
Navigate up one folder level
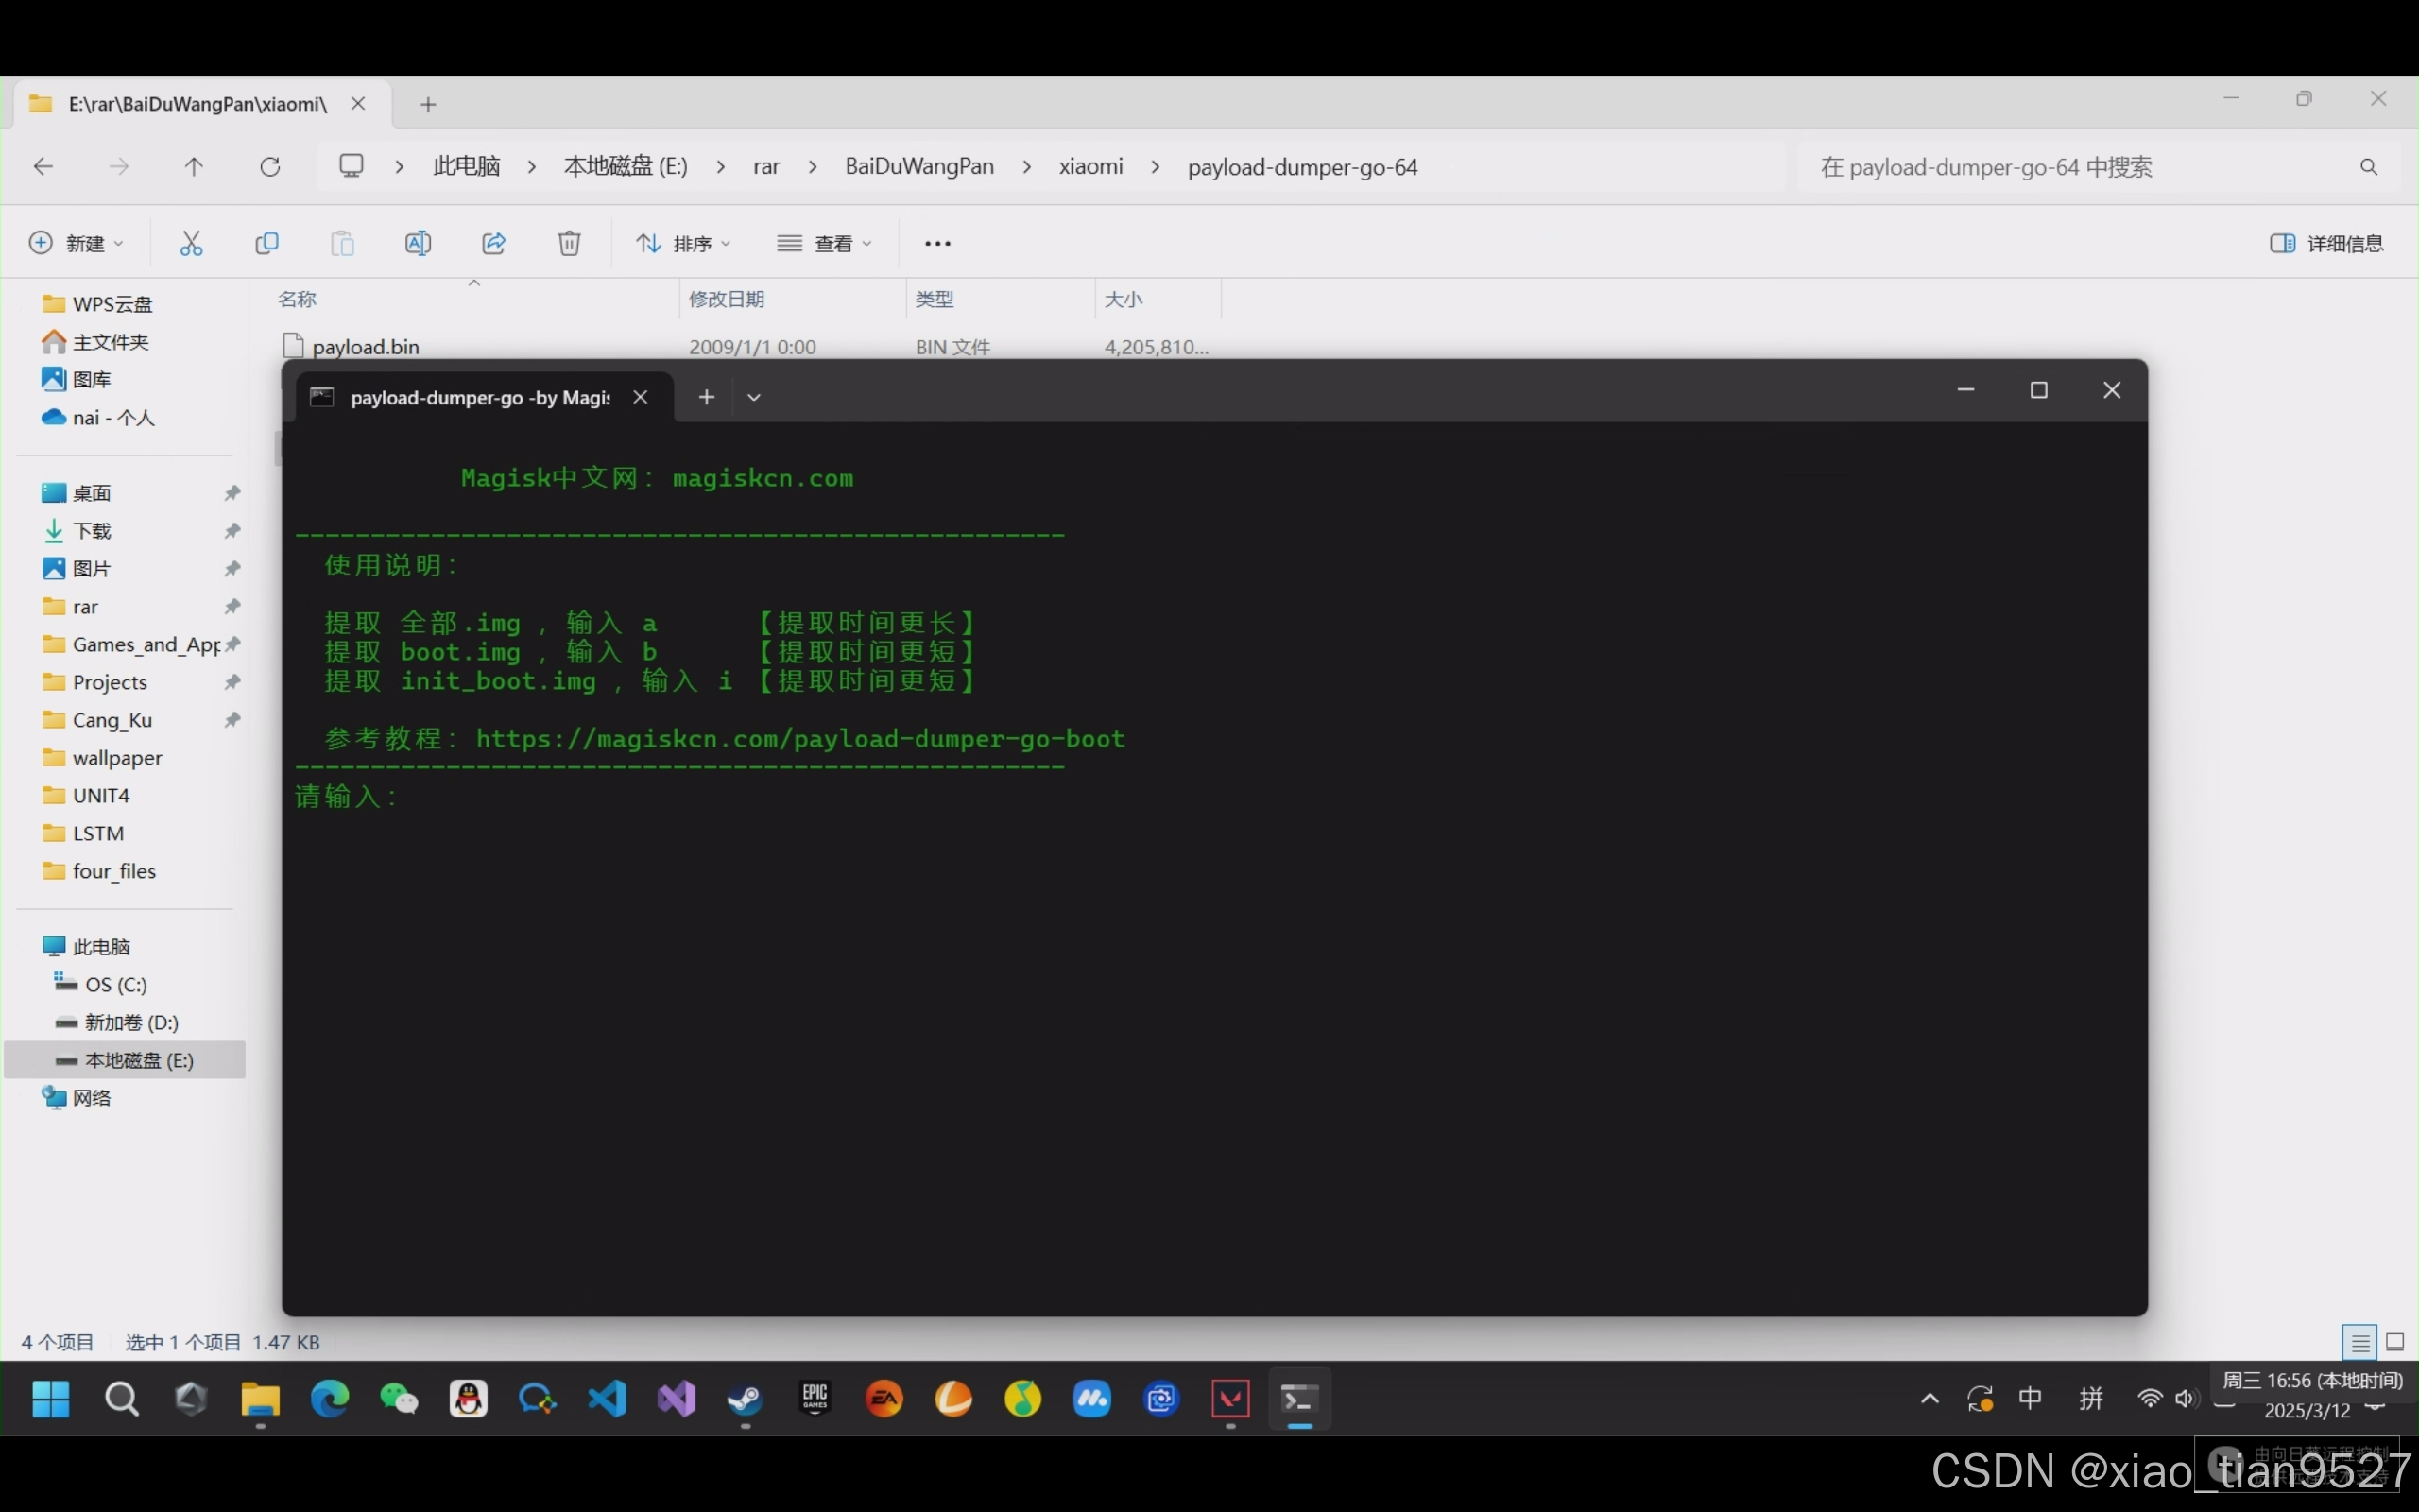[194, 167]
